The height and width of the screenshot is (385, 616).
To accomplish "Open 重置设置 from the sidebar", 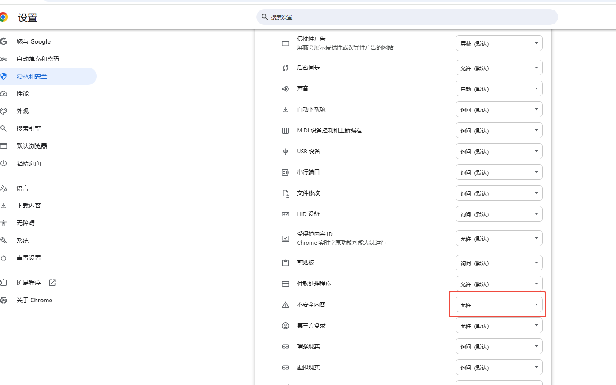I will click(48, 258).
